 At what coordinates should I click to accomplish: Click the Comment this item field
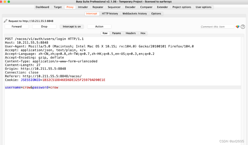(217, 27)
